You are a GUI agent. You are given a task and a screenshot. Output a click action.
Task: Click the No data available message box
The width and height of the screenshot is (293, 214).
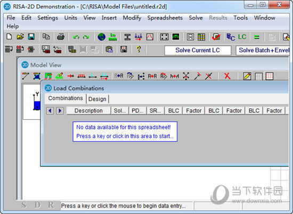(125, 131)
